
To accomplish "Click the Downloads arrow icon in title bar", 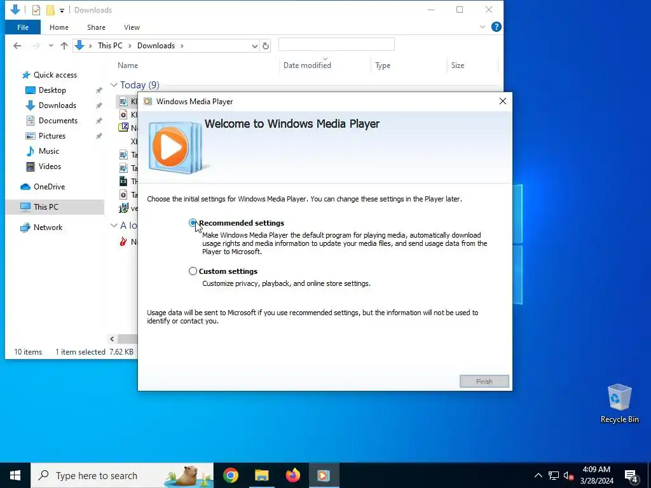I will [x=15, y=10].
